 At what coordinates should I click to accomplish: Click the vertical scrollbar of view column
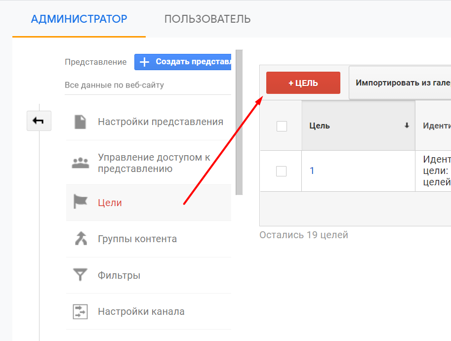click(x=239, y=122)
